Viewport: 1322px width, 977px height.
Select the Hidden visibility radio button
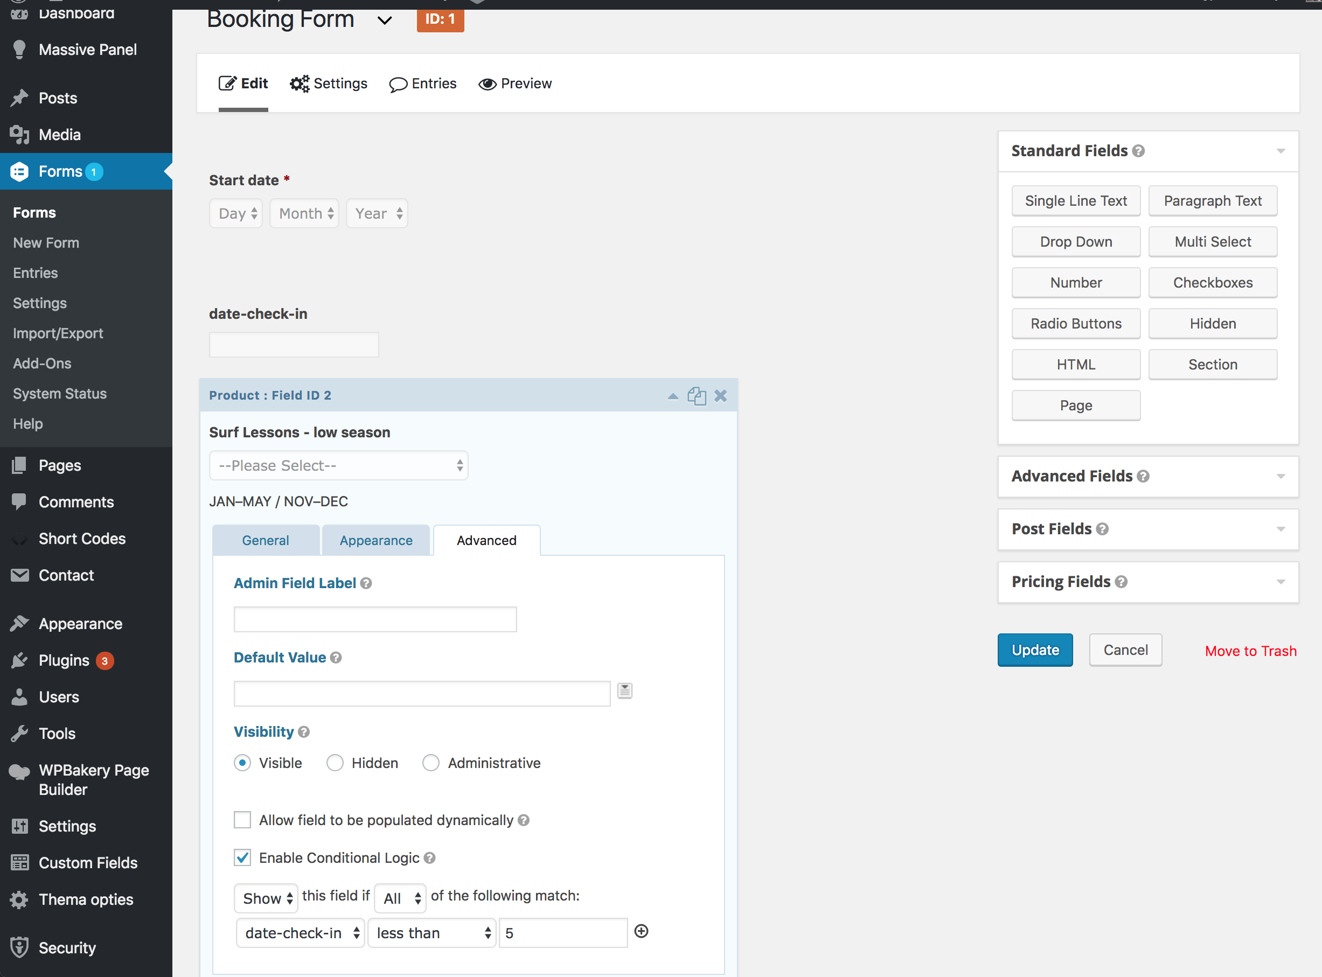click(335, 763)
